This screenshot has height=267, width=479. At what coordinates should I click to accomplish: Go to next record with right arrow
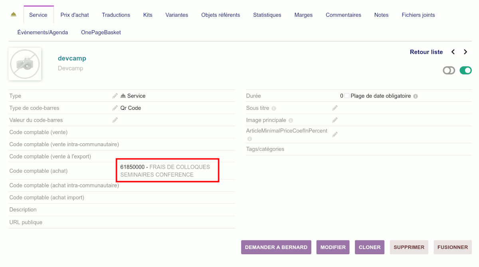(x=465, y=52)
